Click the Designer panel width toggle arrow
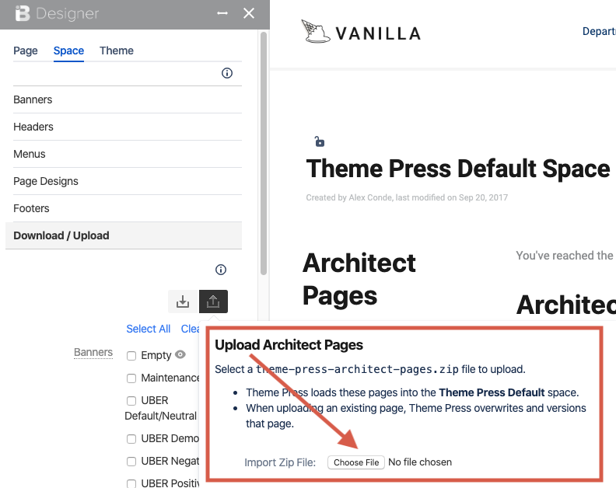Screen dimensions: 616x488 [222, 13]
